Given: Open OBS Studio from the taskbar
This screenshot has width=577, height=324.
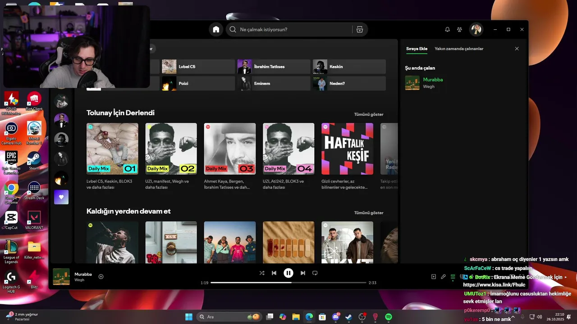Looking at the screenshot, I should (362, 317).
